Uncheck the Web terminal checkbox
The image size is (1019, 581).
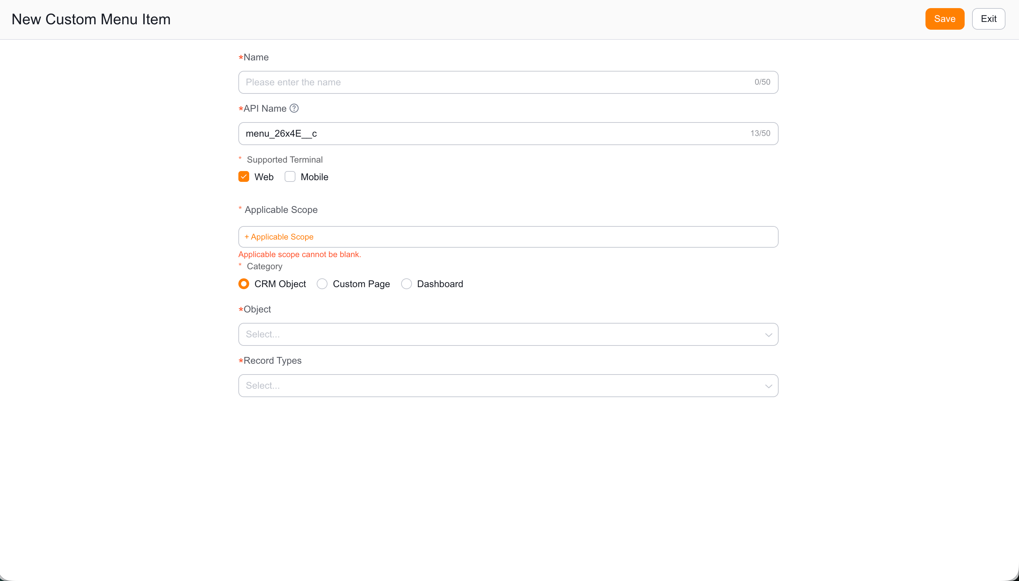243,177
